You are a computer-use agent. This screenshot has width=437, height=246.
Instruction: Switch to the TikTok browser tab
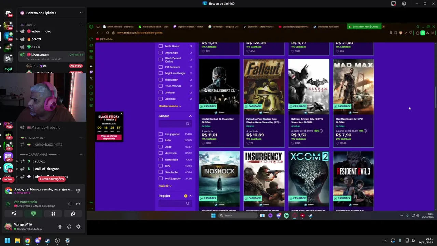[x=258, y=27]
